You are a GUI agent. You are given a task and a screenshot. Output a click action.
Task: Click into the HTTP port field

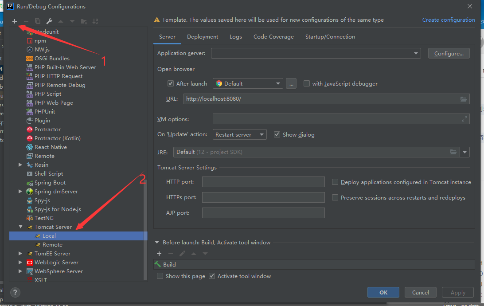(263, 182)
